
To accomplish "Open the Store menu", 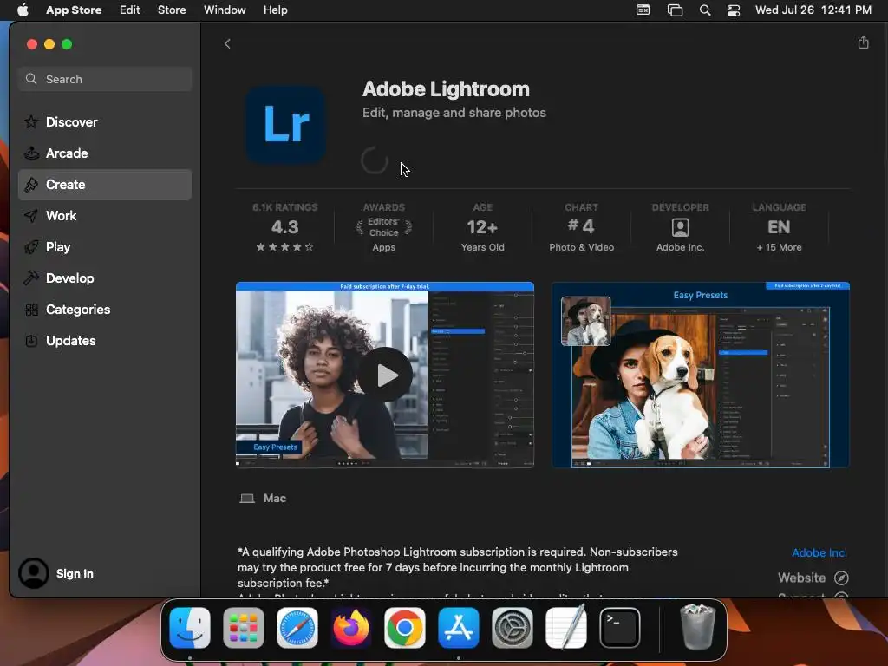I will (x=172, y=10).
